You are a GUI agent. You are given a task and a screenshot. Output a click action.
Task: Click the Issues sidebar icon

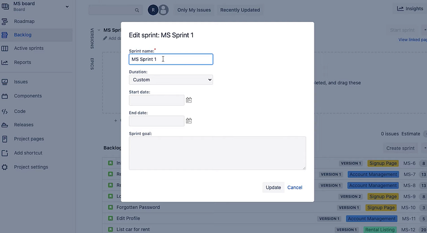5,82
